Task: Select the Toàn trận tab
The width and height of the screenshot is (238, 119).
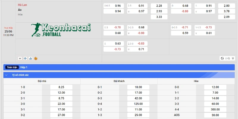Action: click(12, 67)
